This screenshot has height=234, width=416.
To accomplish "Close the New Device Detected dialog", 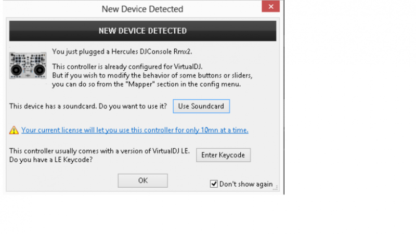I will (270, 8).
